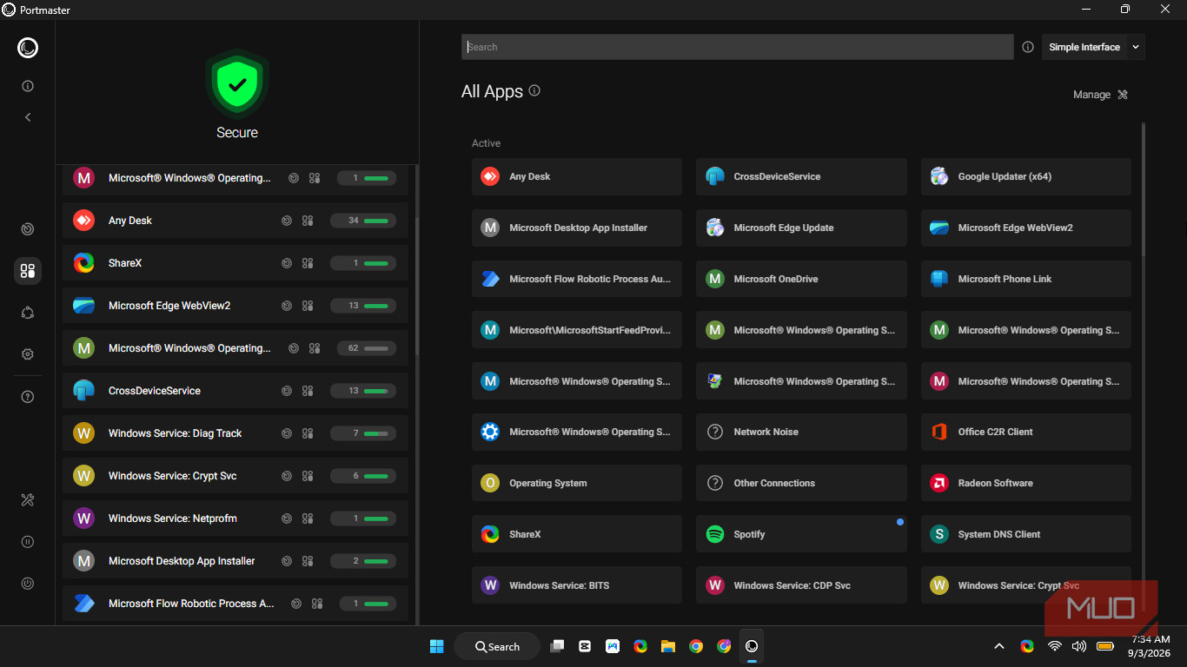Open the Operating System card
Image resolution: width=1187 pixels, height=667 pixels.
pos(577,483)
